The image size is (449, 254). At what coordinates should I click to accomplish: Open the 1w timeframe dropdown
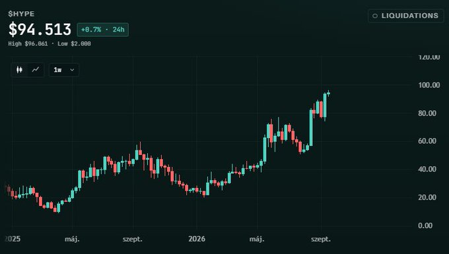tap(64, 70)
